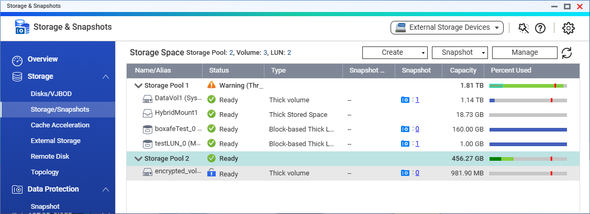Click the magic wand utilities icon

click(524, 28)
